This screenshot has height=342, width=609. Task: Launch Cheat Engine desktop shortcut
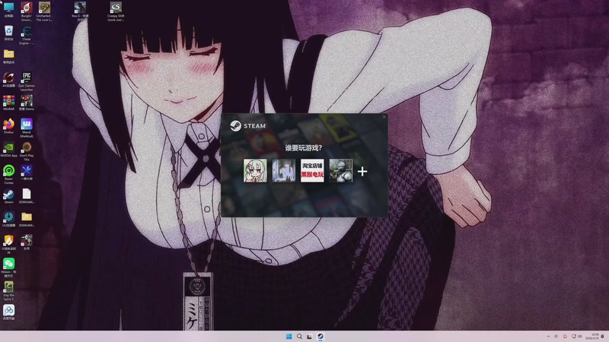click(x=27, y=35)
